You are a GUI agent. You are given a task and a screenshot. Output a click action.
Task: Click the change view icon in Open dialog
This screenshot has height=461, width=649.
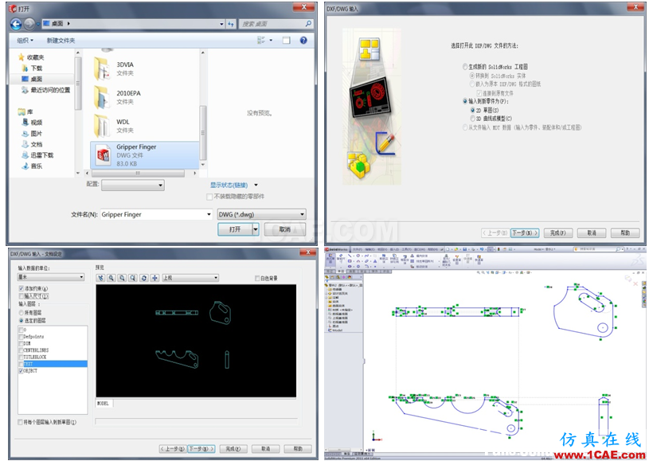click(x=261, y=40)
